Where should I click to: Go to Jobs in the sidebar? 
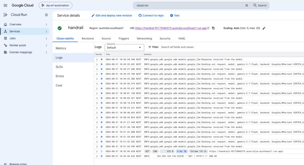(12, 38)
